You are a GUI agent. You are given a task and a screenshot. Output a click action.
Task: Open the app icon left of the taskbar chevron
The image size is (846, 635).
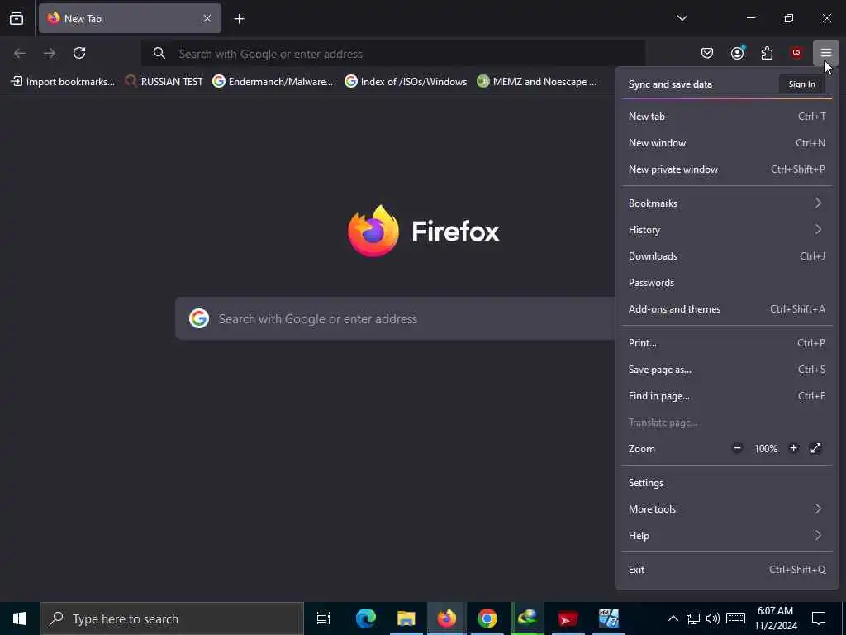pyautogui.click(x=608, y=618)
